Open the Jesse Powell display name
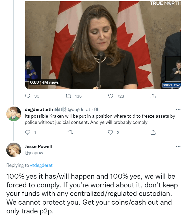This screenshot has width=183, height=217. (x=38, y=146)
